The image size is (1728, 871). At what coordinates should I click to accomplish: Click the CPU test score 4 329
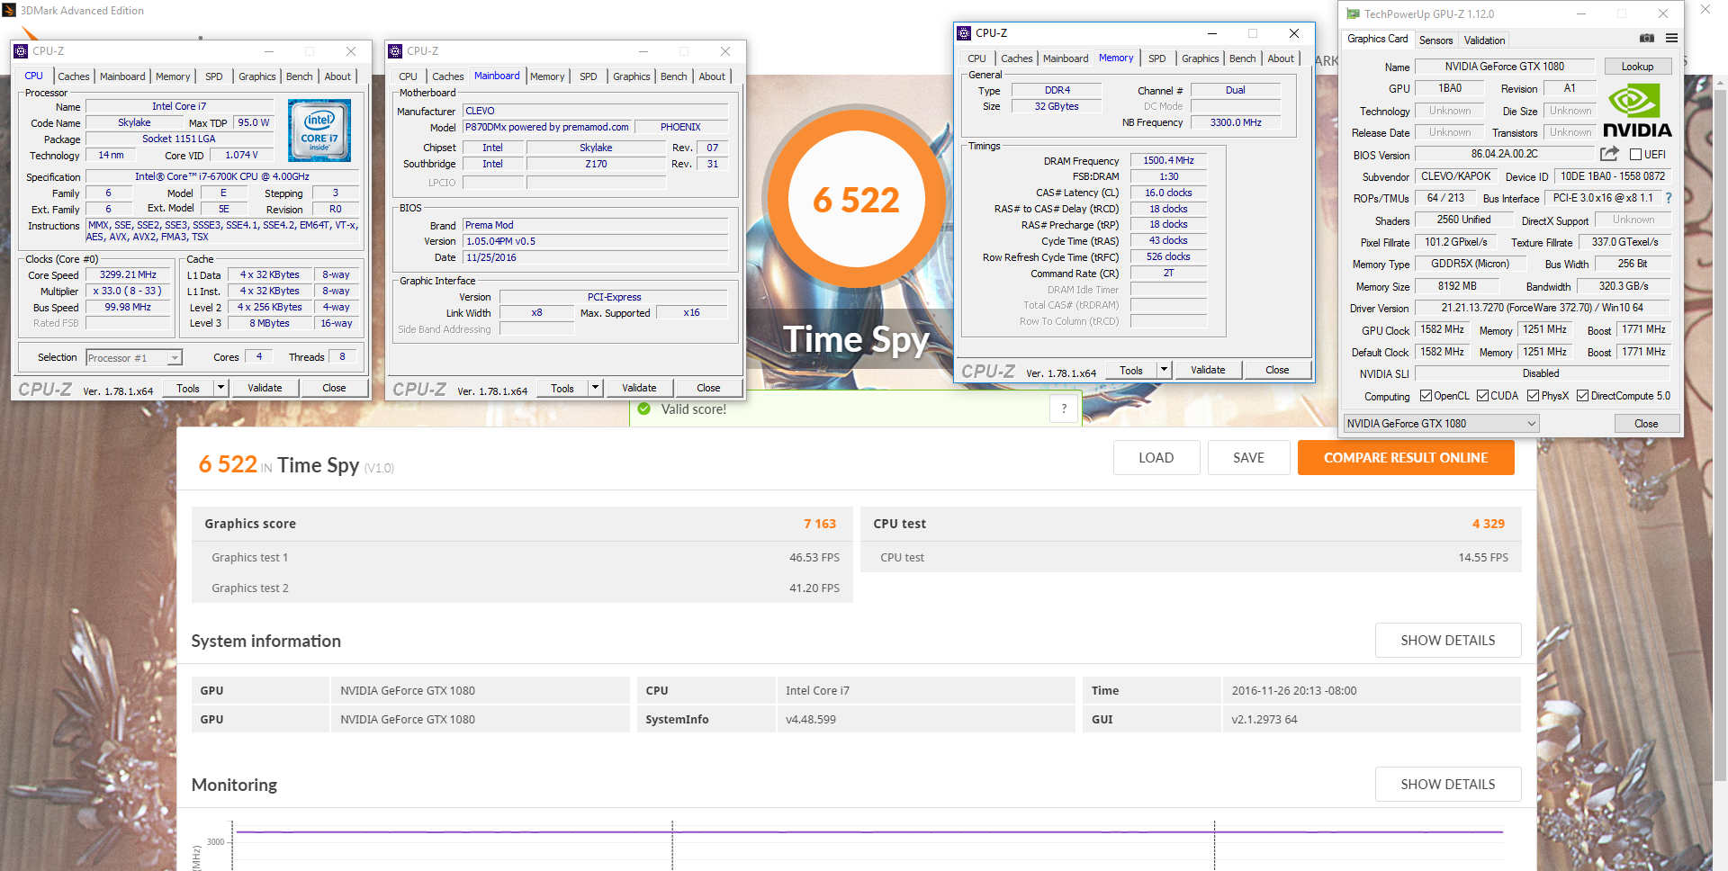pyautogui.click(x=1489, y=524)
